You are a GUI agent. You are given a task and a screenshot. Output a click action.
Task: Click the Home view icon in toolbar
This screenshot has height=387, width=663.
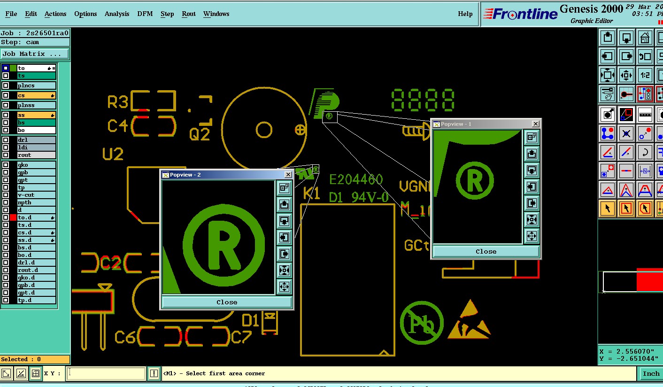tap(645, 38)
